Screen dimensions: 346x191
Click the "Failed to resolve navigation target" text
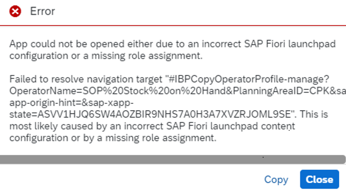[x=86, y=79]
